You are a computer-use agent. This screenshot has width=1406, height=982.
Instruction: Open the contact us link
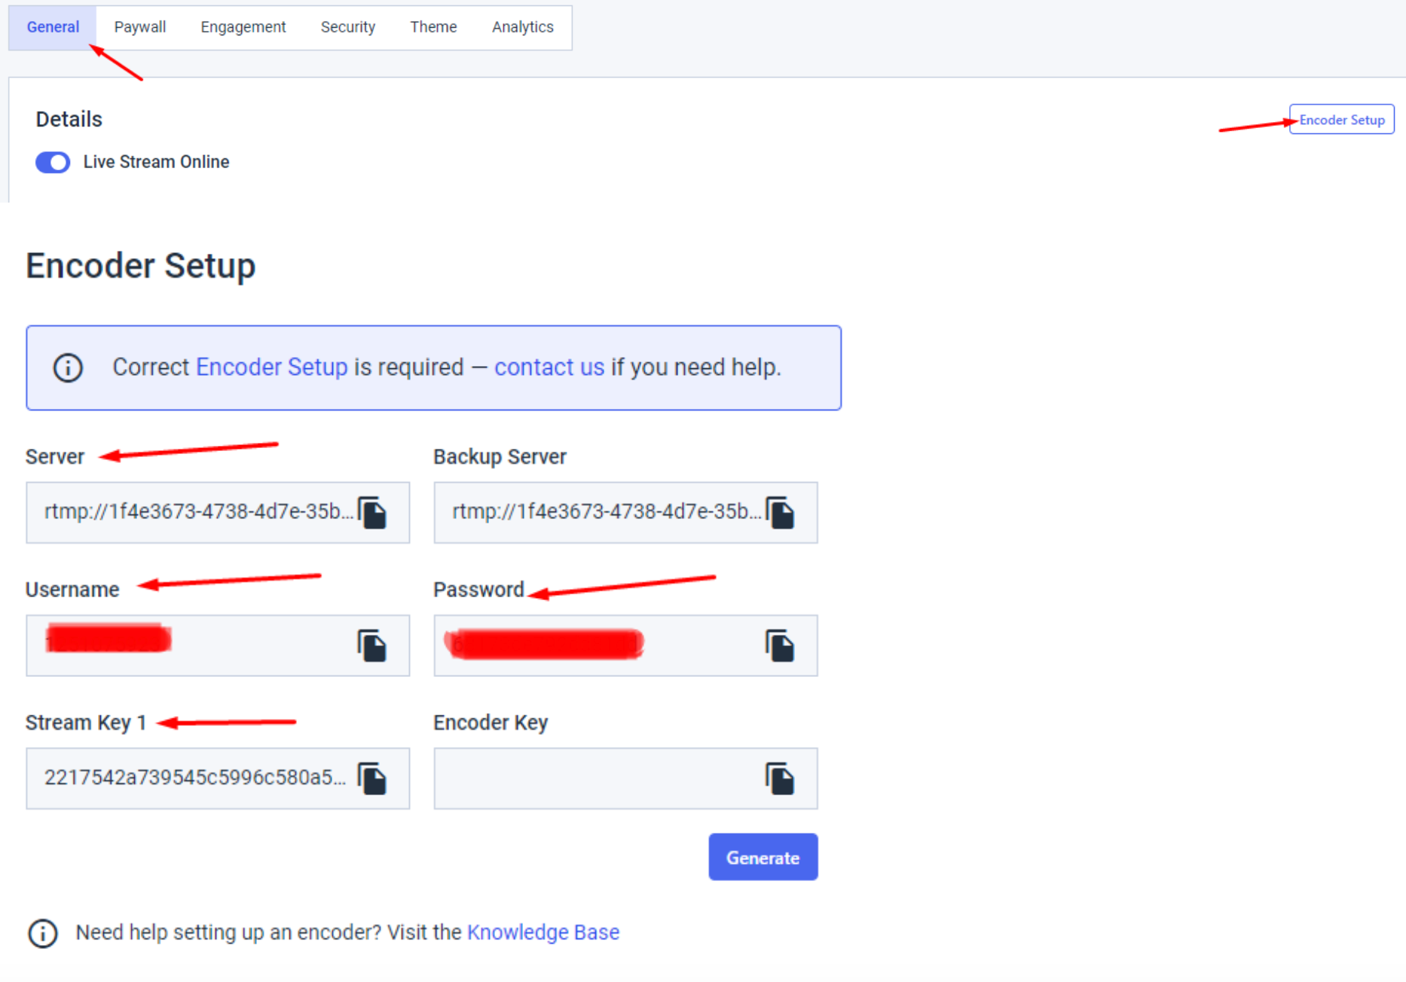coord(549,367)
